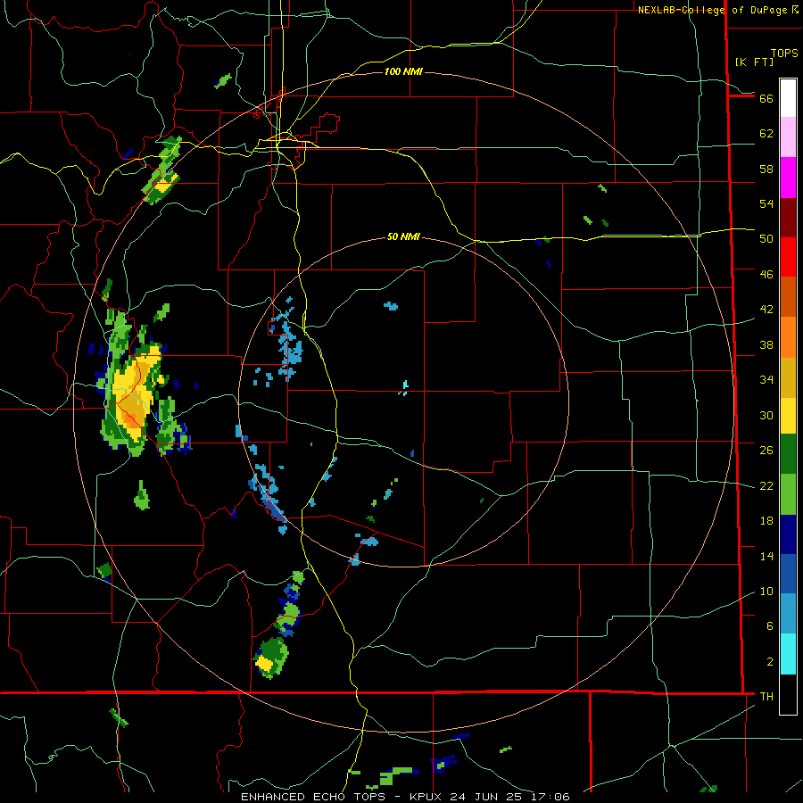Click legend value 50
The height and width of the screenshot is (803, 803).
[x=766, y=238]
